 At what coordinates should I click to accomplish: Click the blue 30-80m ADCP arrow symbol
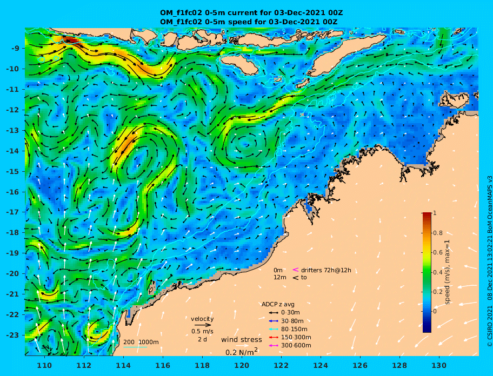click(274, 321)
